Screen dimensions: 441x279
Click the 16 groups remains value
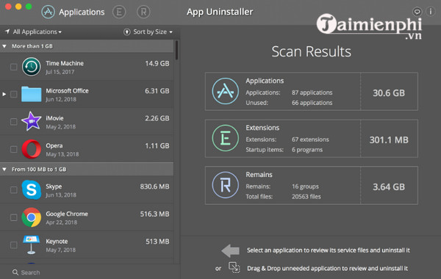[x=305, y=186]
